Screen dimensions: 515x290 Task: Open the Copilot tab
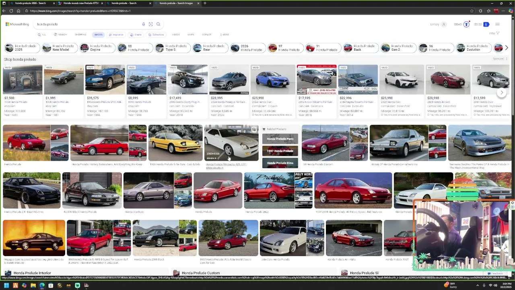[x=206, y=35]
